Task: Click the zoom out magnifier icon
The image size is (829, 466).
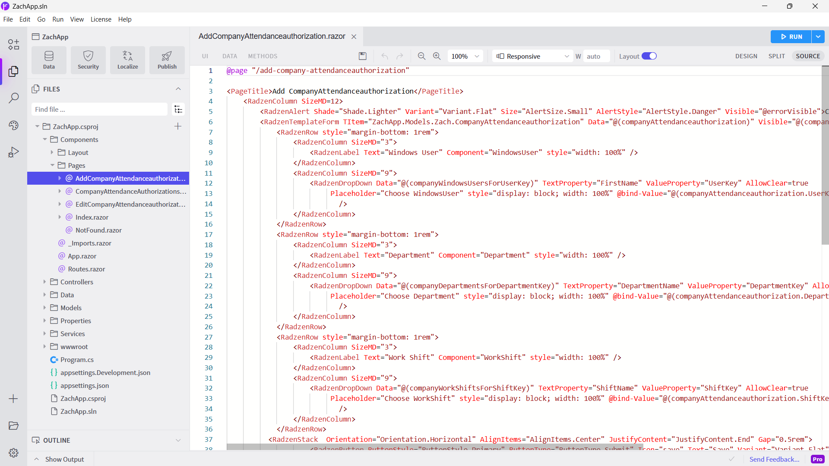Action: pyautogui.click(x=421, y=56)
